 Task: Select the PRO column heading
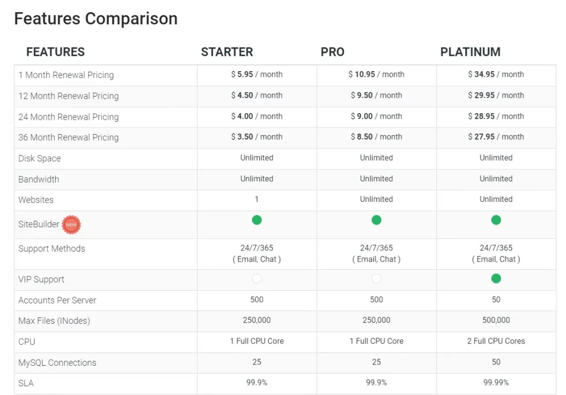(332, 52)
